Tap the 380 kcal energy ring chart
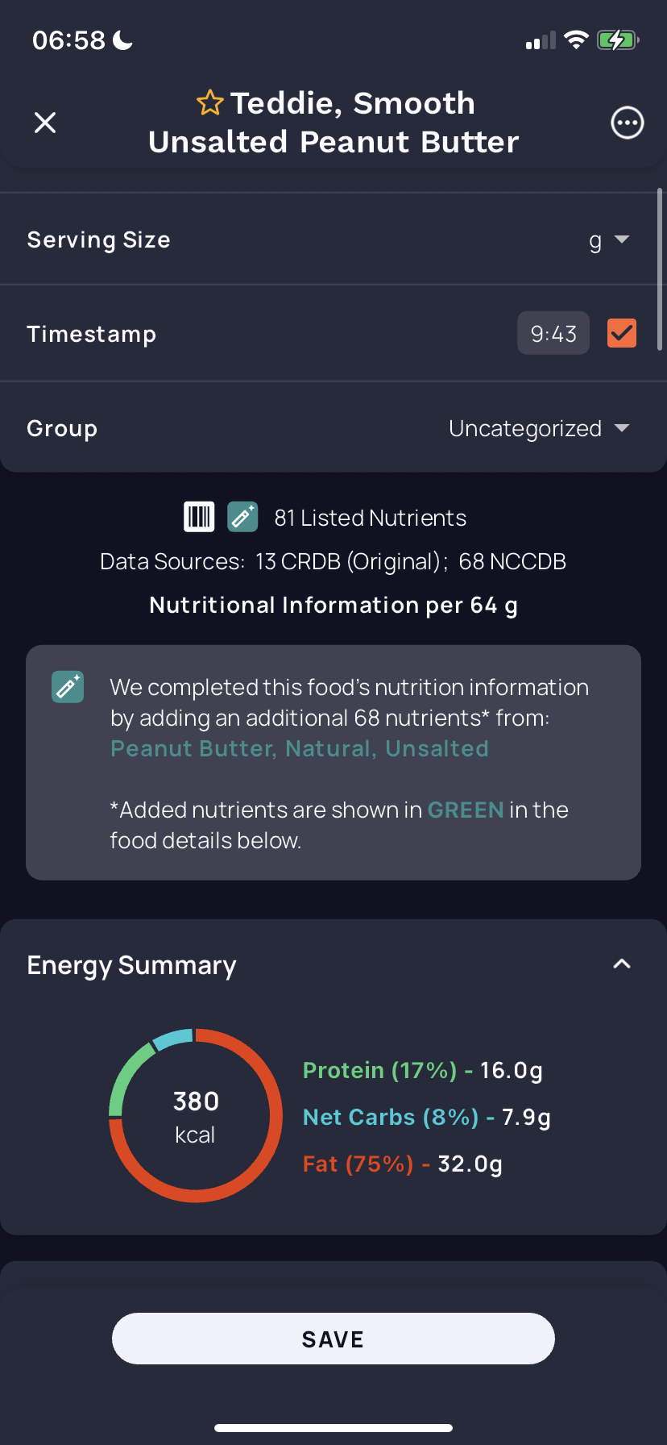This screenshot has height=1445, width=667. pos(196,1116)
